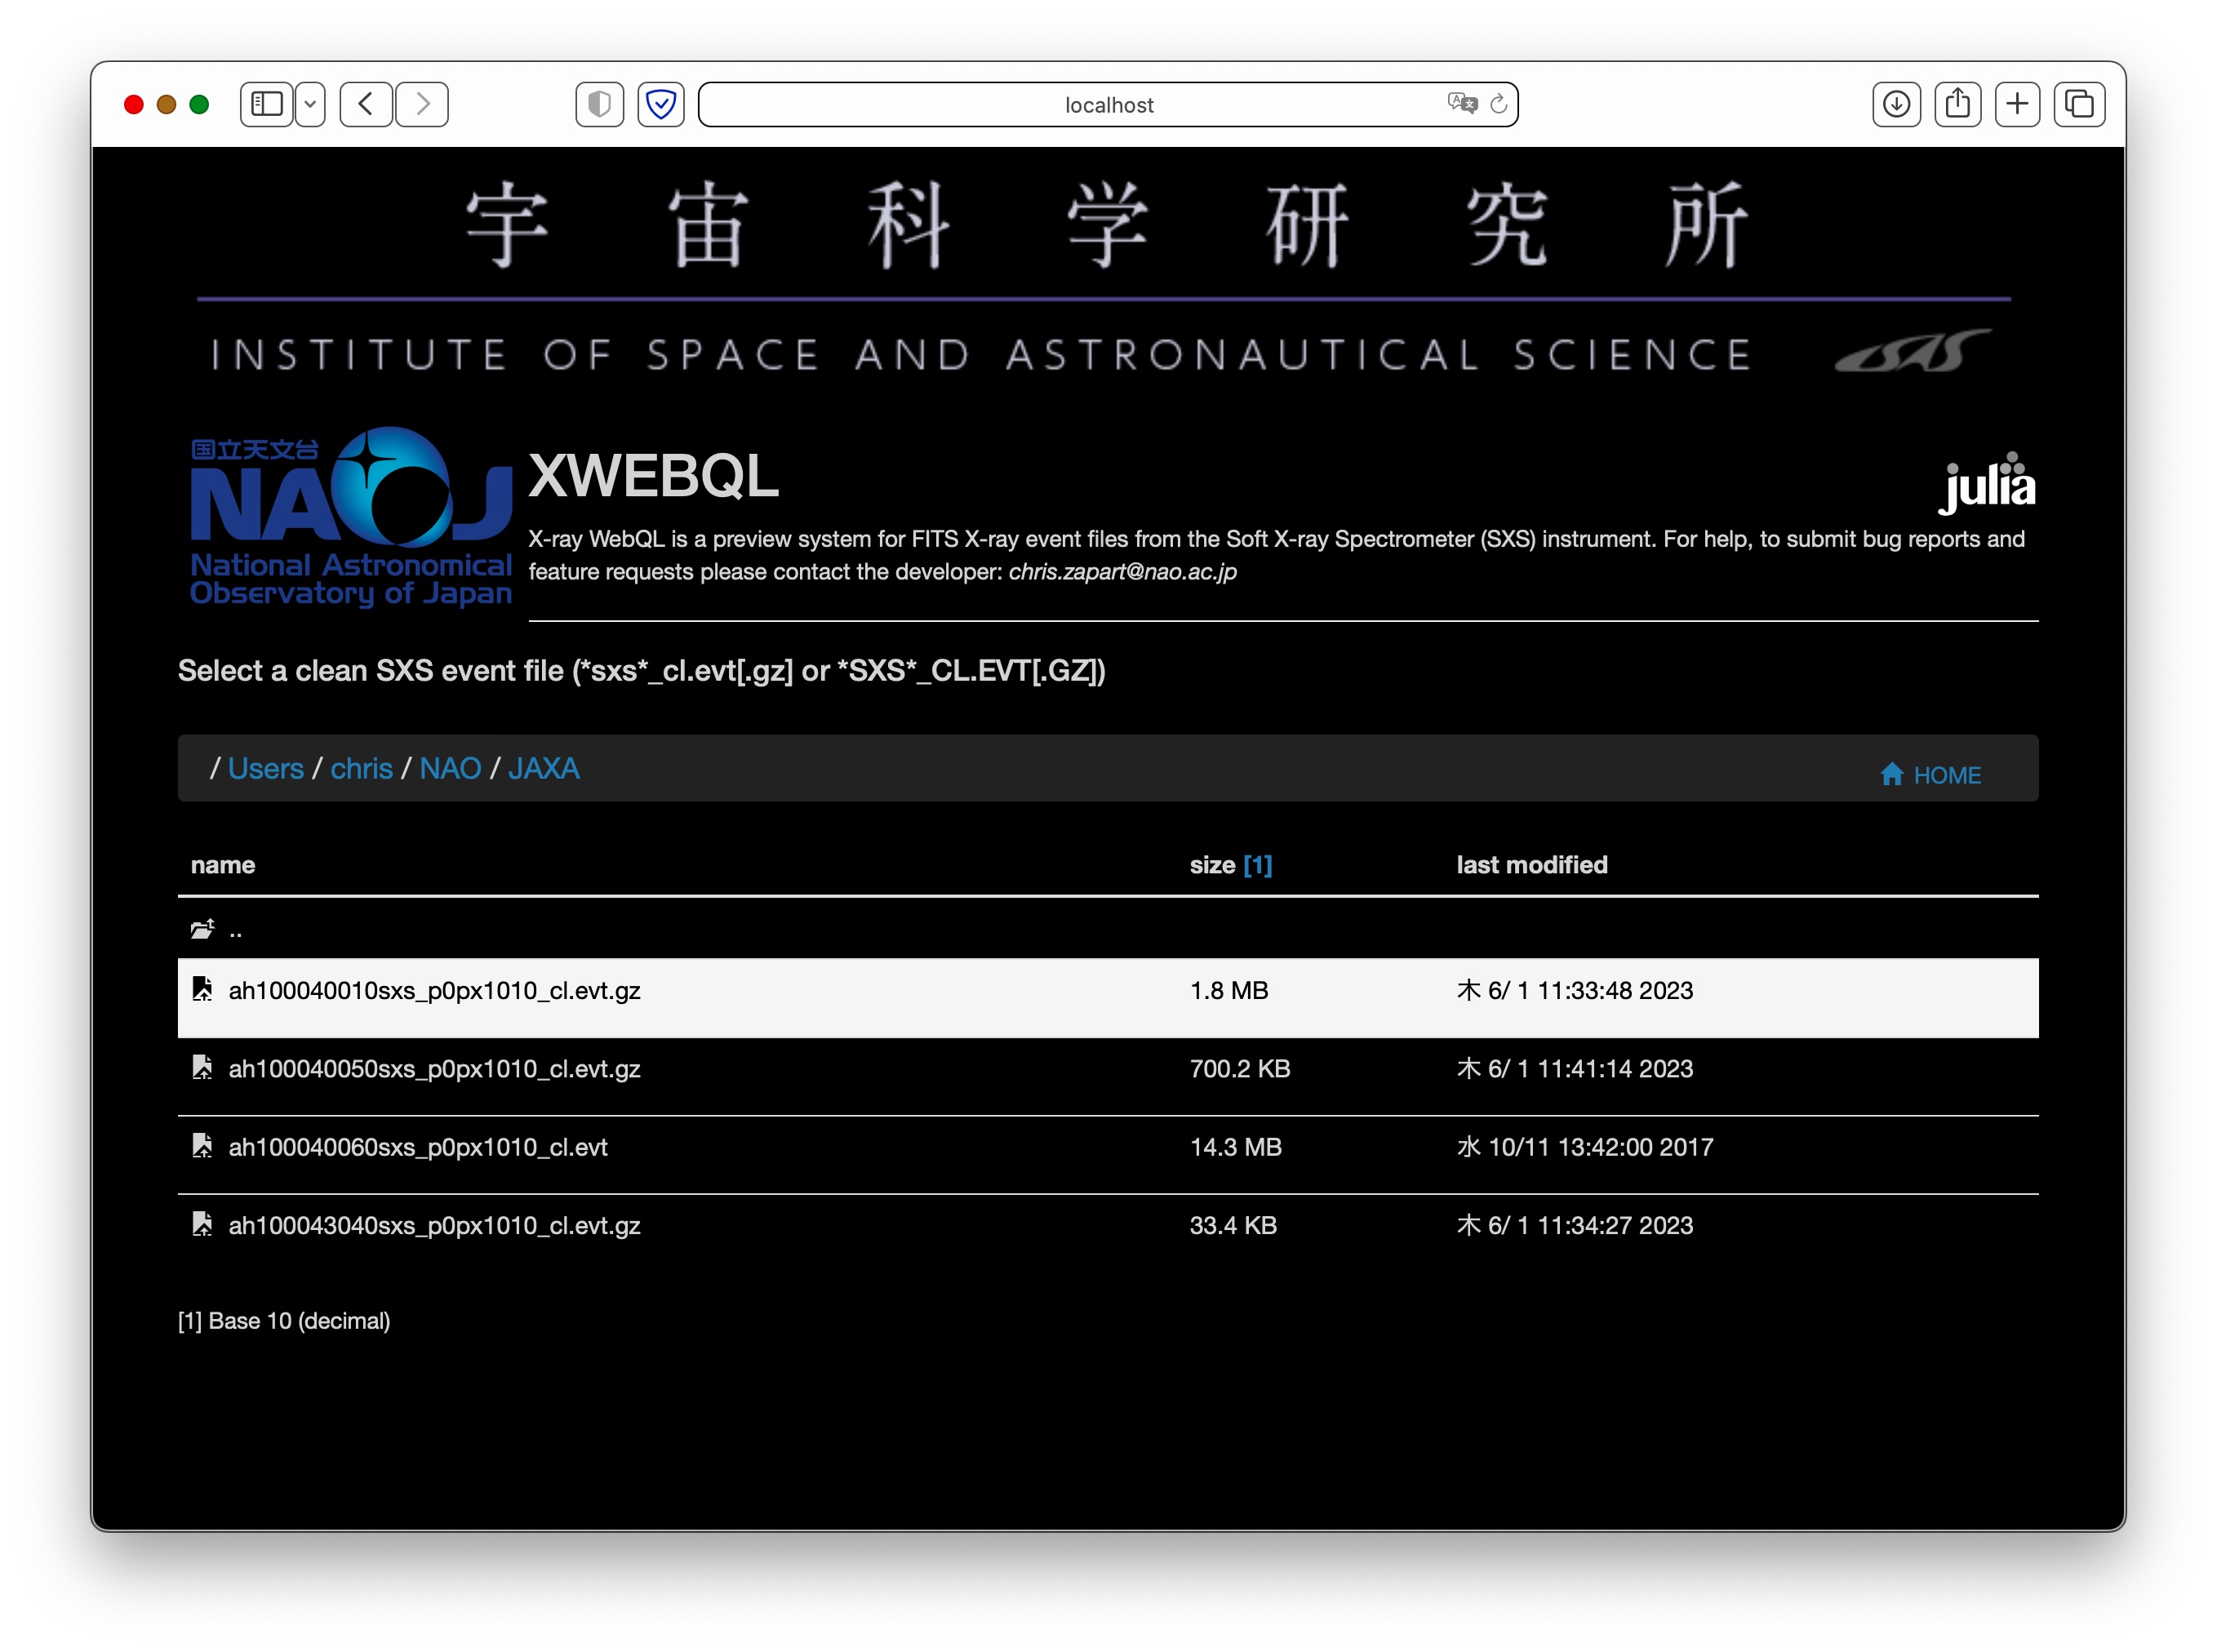Go forward with the forward arrow
The width and height of the screenshot is (2217, 1652).
[x=422, y=104]
